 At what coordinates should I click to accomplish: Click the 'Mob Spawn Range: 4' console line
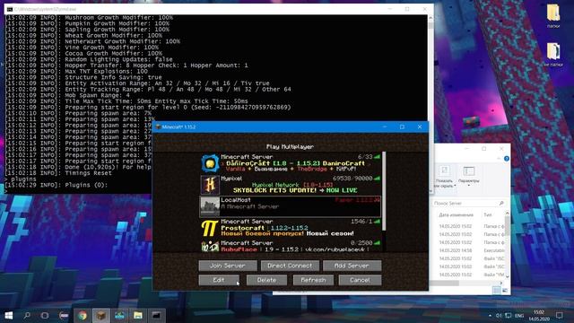(68, 95)
